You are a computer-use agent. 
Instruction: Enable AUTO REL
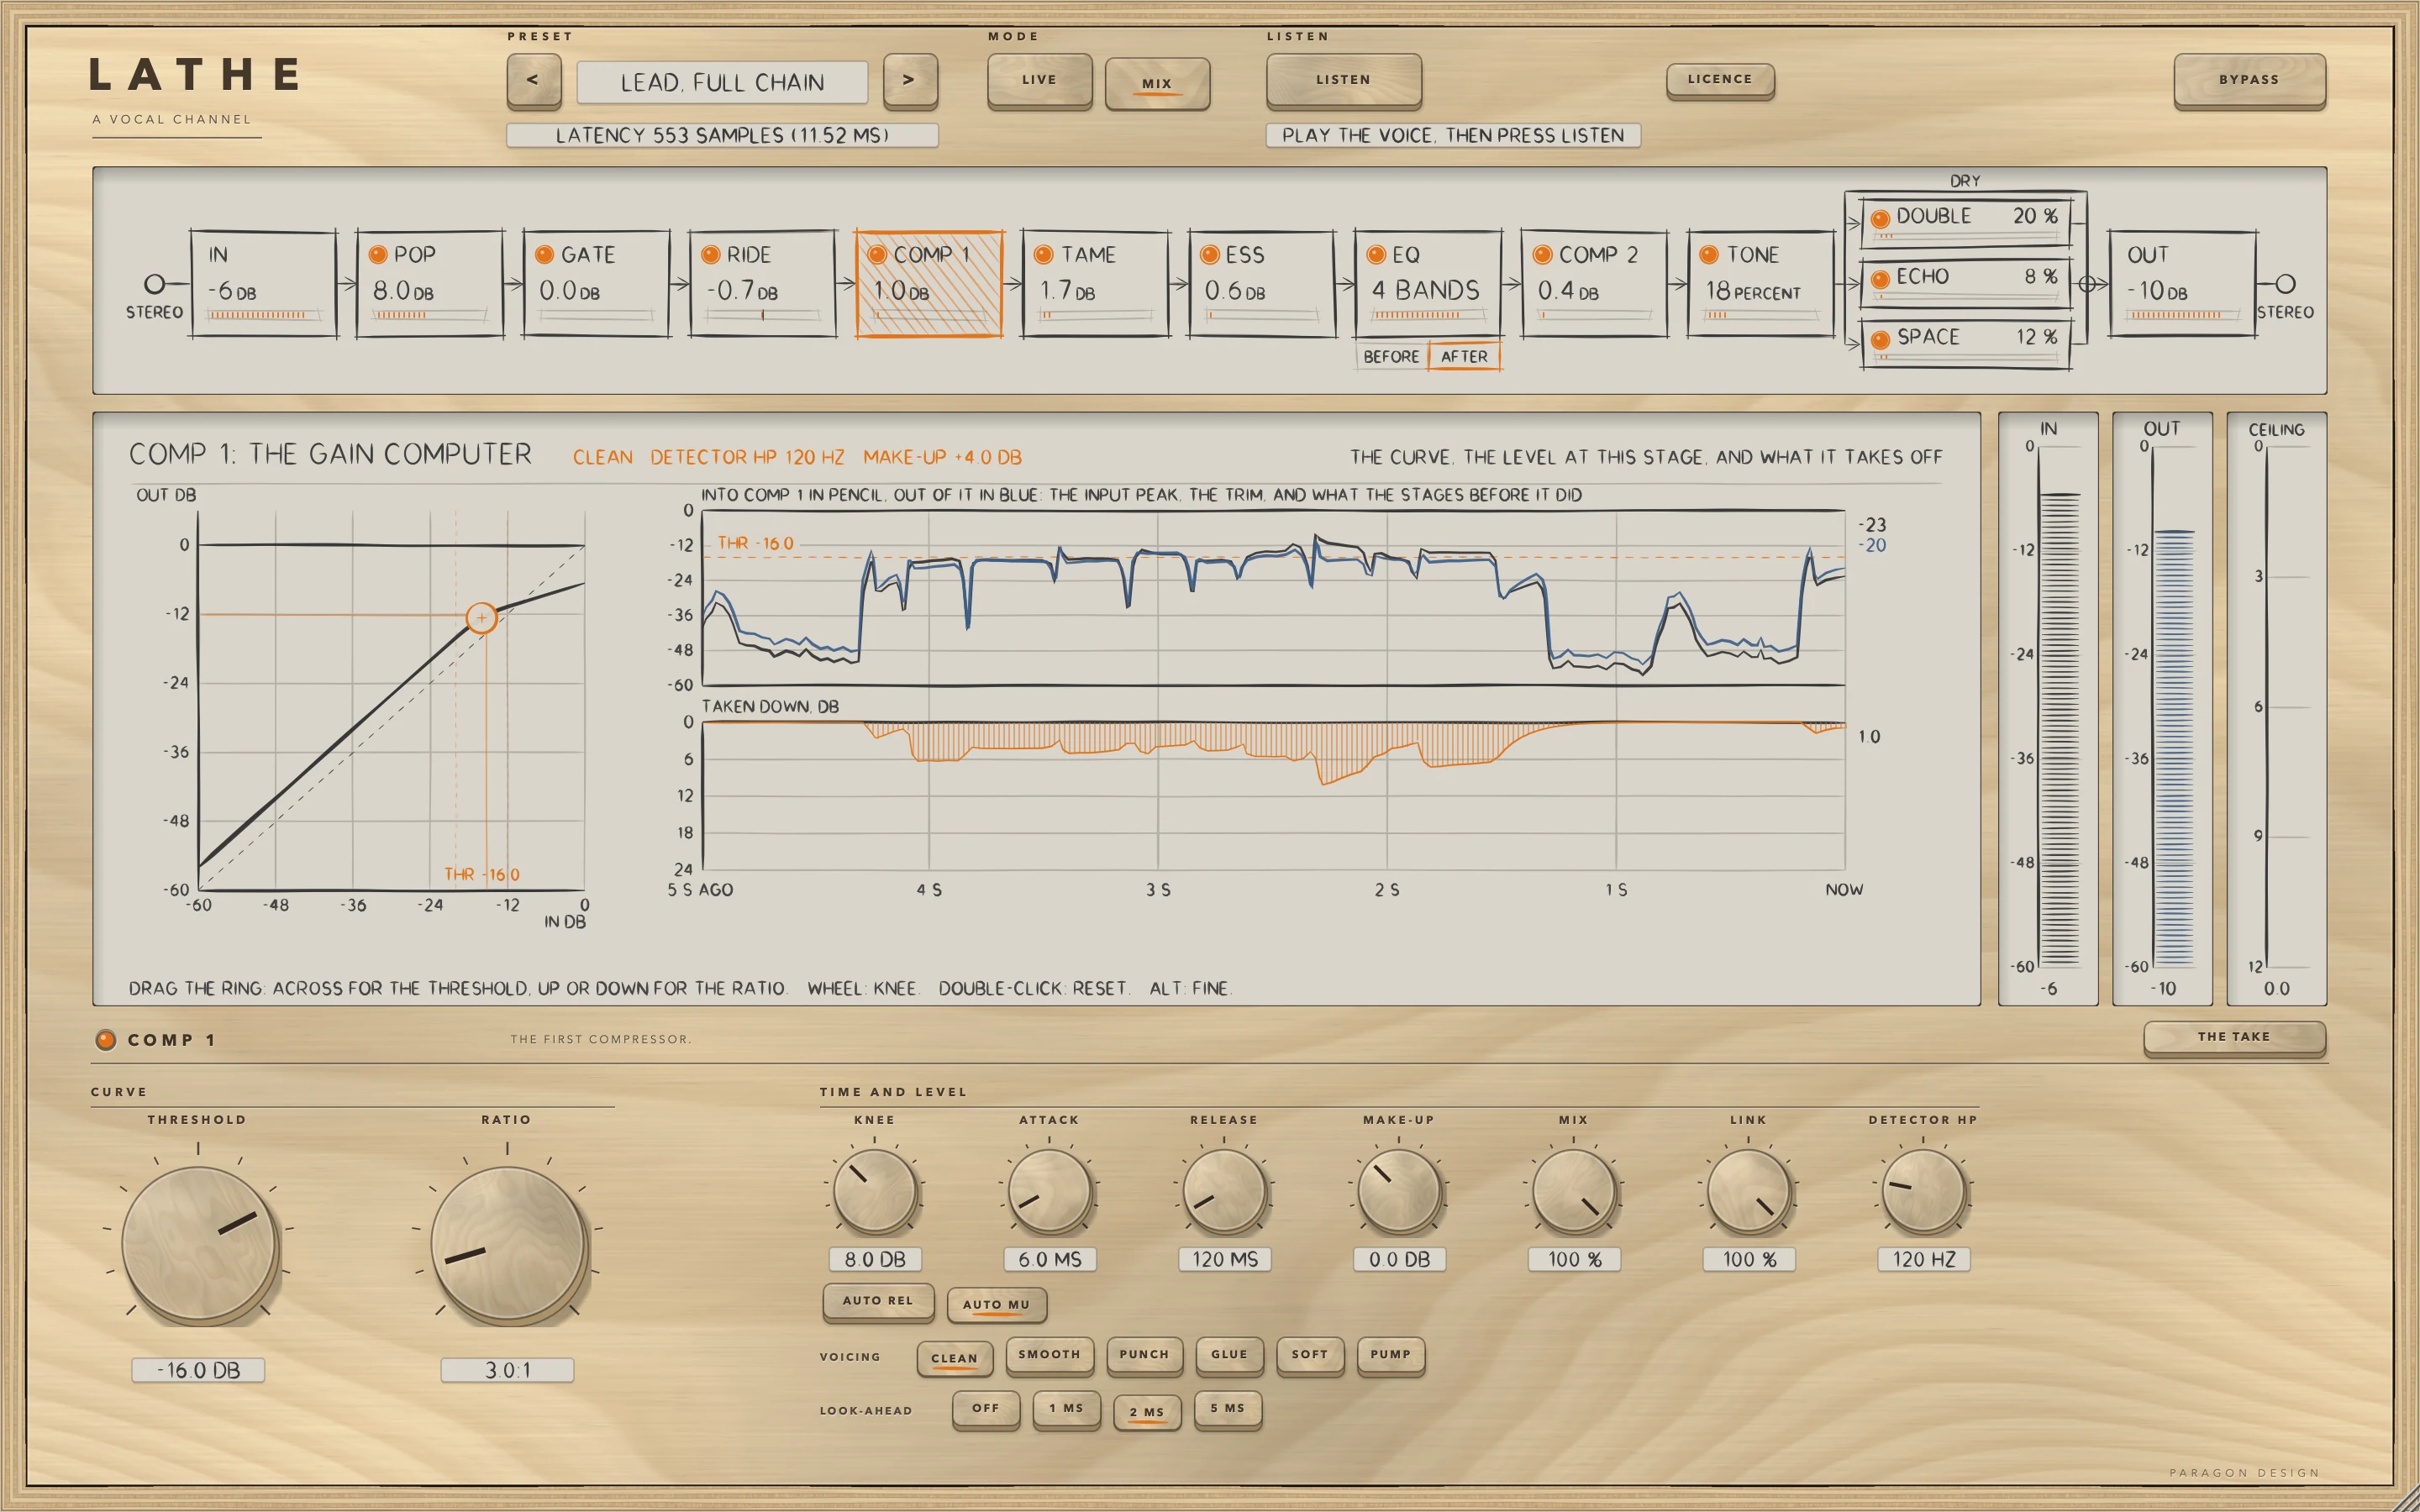[x=878, y=1301]
